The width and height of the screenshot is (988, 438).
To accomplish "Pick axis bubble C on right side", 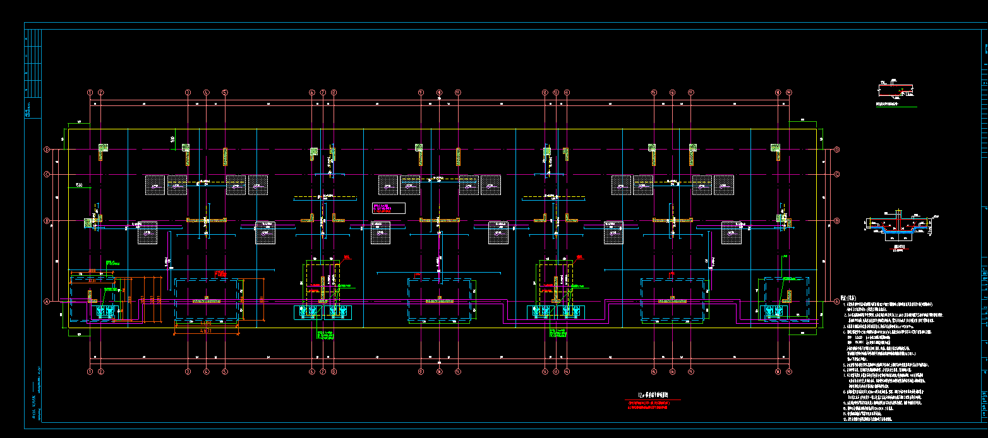I will pos(837,174).
